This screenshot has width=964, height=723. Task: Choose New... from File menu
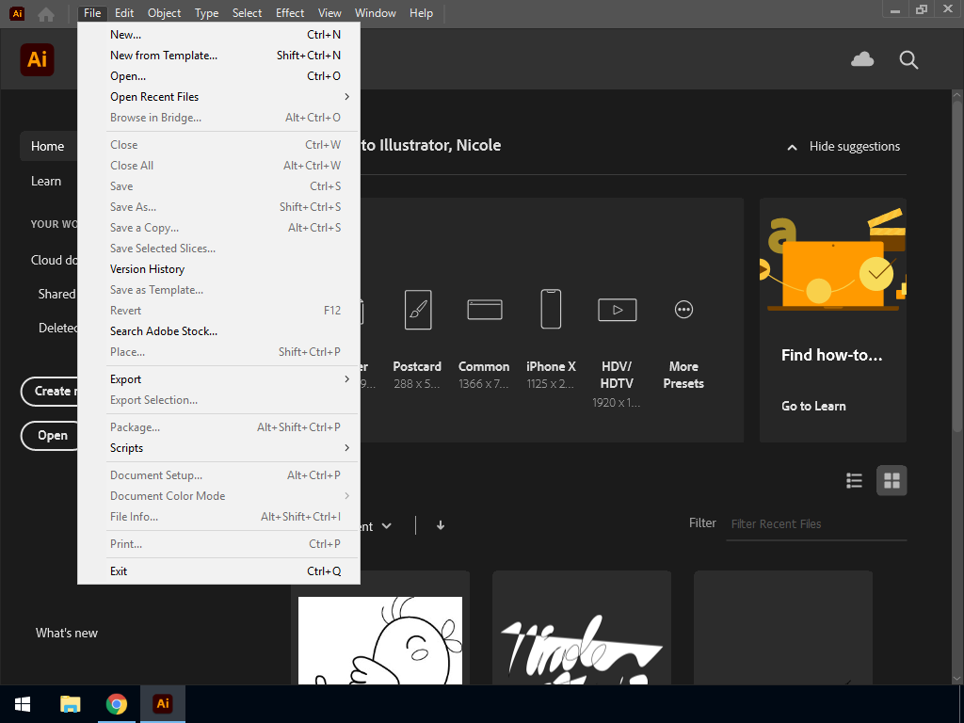tap(218, 35)
